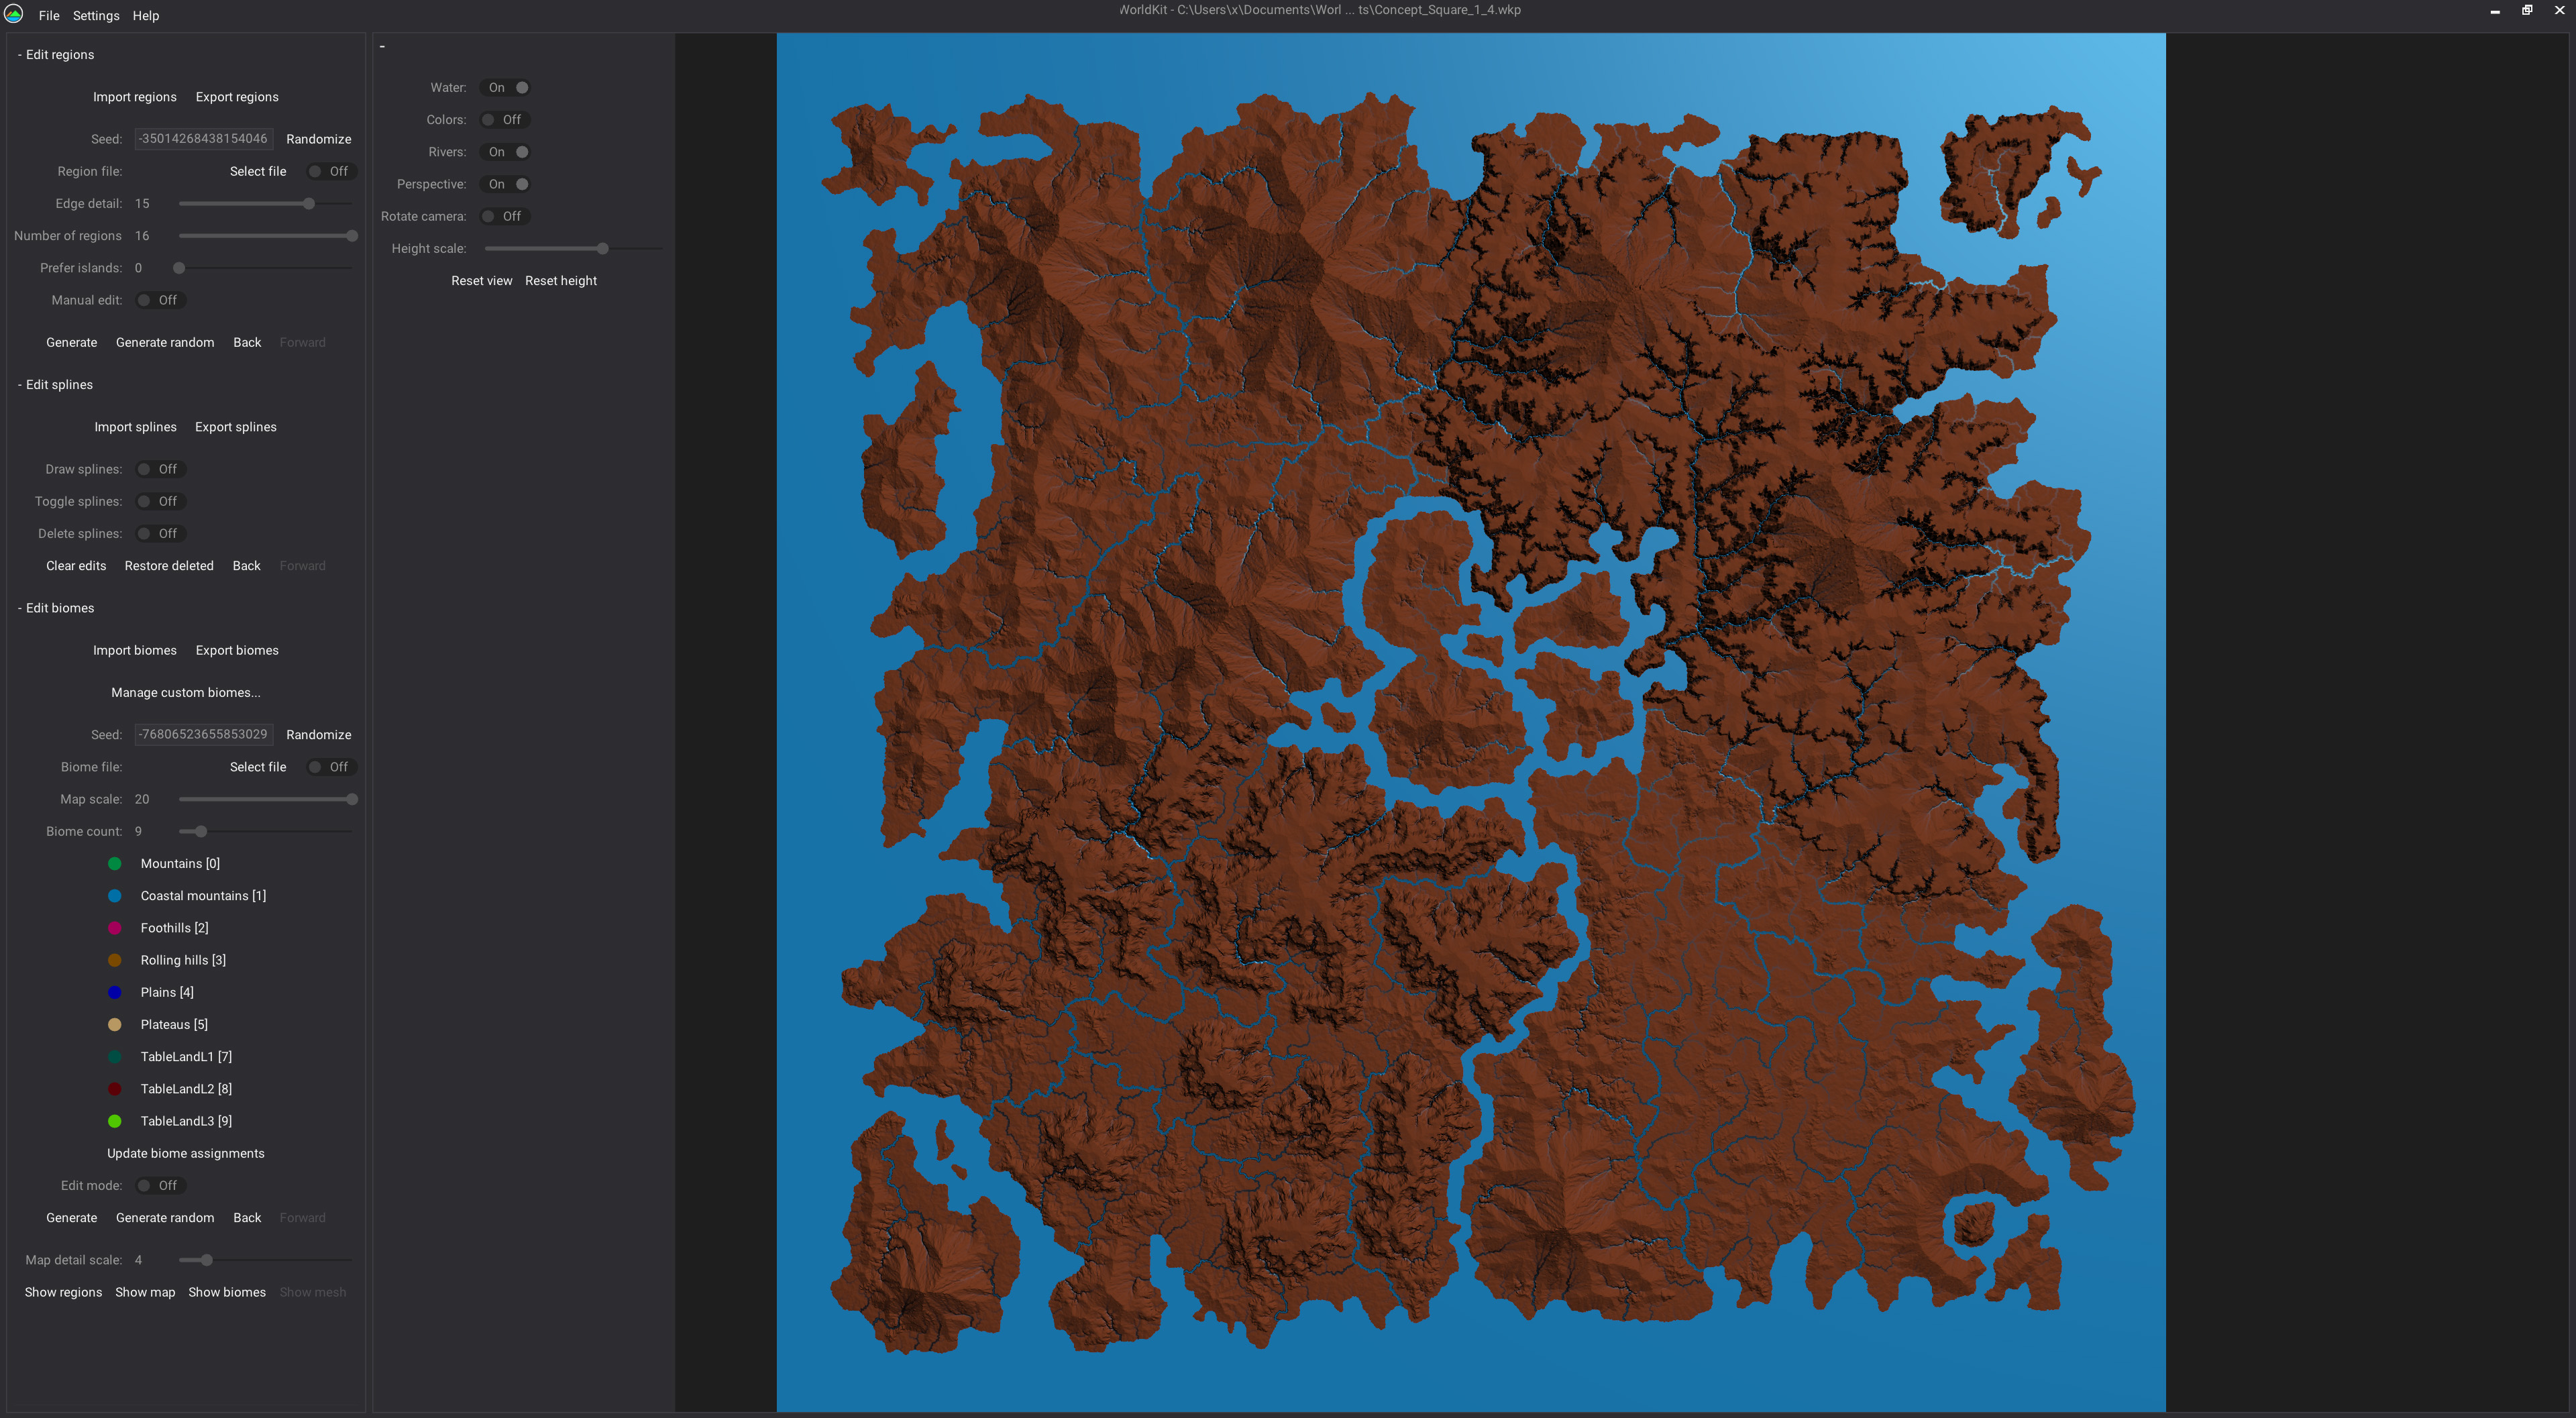This screenshot has height=1418, width=2576.
Task: Enable the Colors rendering toggle
Action: pyautogui.click(x=504, y=119)
